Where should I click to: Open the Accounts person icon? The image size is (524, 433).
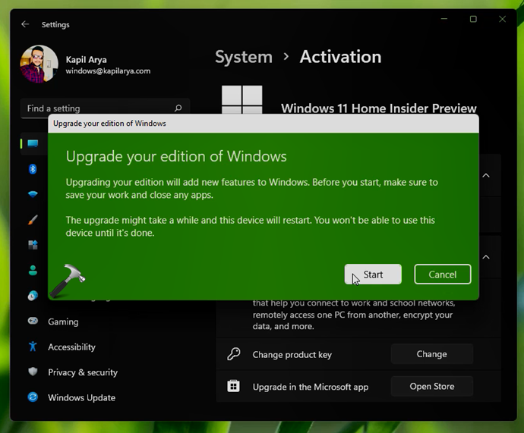click(x=33, y=271)
